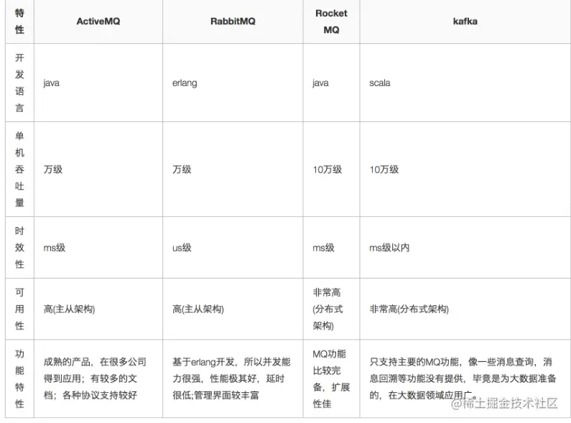
Task: Select the erlang cell under RabbitMQ
Action: [x=233, y=83]
